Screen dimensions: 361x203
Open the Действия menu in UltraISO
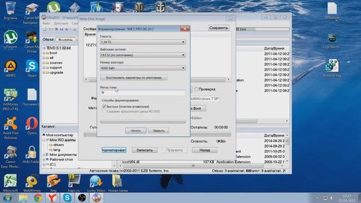tap(61, 23)
